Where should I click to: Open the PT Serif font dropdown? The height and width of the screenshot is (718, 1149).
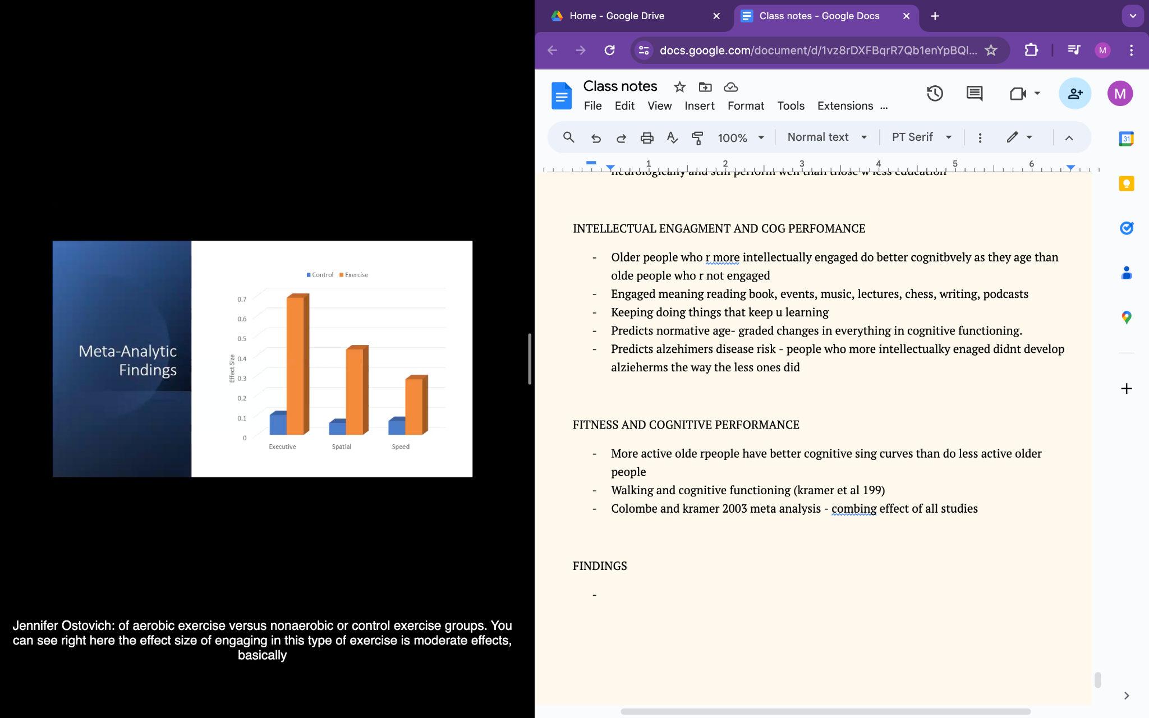(x=921, y=137)
